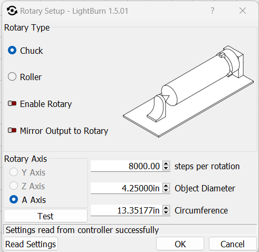Decrease Circumference with down arrow
The image size is (259, 252).
(x=166, y=213)
